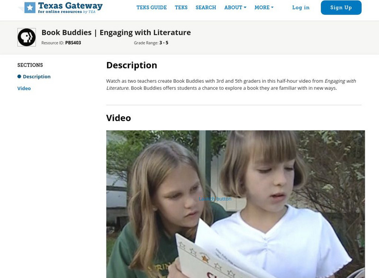
Task: Open the ABOUT dropdown menu
Action: tap(235, 8)
